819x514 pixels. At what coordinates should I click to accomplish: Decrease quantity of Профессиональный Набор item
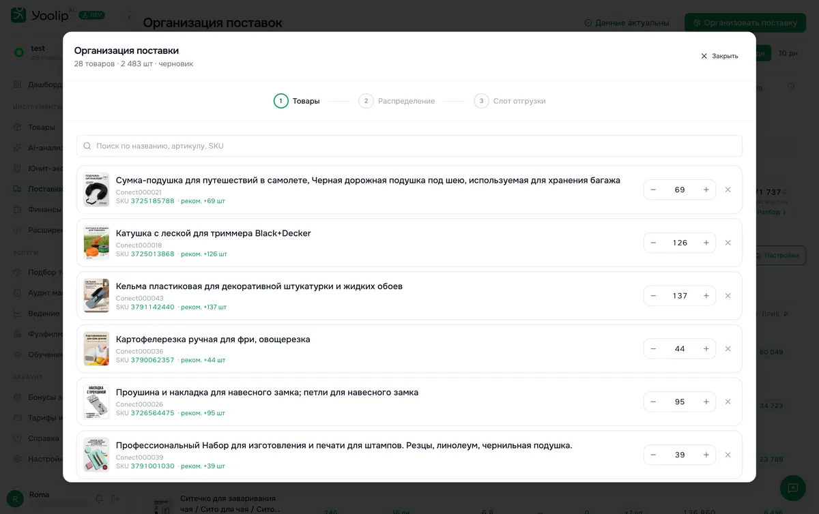click(x=653, y=455)
